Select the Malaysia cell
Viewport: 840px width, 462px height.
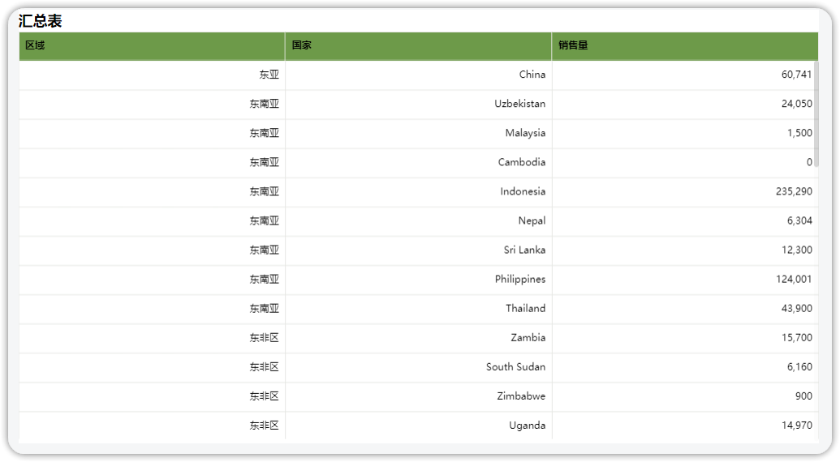point(419,134)
